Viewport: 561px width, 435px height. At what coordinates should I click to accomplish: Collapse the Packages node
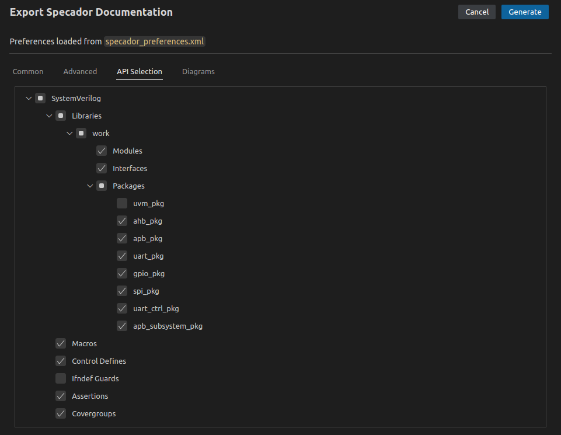[90, 186]
